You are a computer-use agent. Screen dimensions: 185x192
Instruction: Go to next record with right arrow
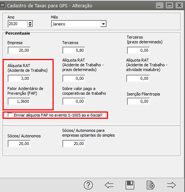pos(171,185)
